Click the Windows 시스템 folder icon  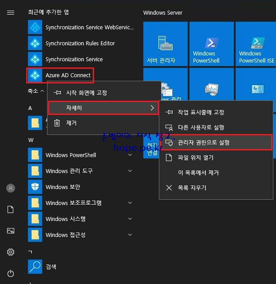(x=35, y=219)
